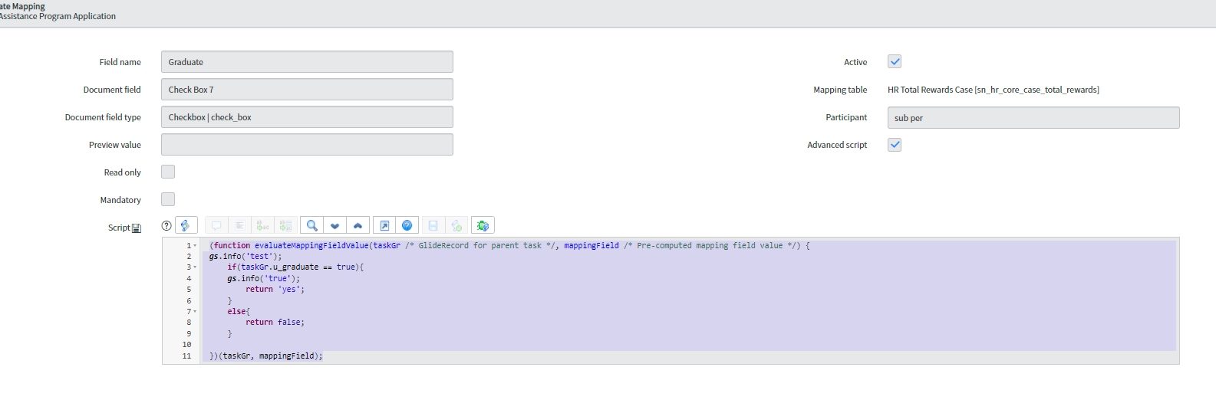Find next match with the down arrow icon
This screenshot has width=1216, height=413.
point(334,225)
